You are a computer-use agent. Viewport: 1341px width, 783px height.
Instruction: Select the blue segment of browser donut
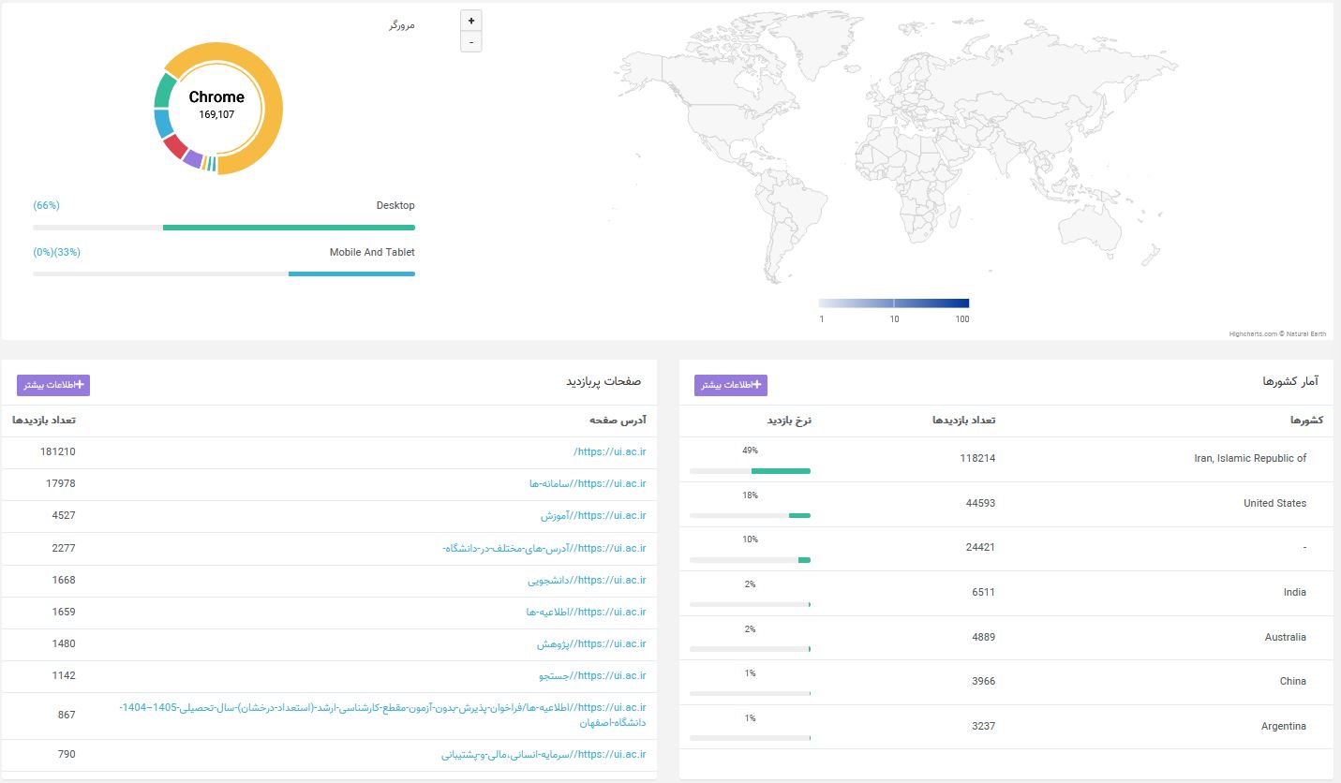click(163, 124)
